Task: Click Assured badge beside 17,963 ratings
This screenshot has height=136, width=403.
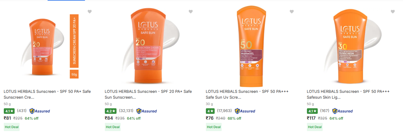Action: pos(245,111)
